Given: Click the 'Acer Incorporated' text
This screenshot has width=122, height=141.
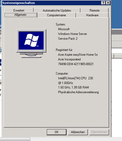Looking at the screenshot, I should 69,59.
